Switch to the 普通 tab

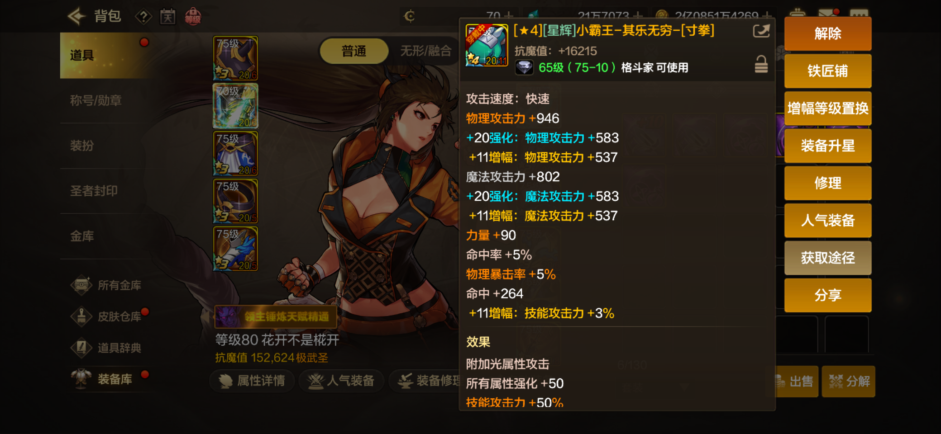354,51
